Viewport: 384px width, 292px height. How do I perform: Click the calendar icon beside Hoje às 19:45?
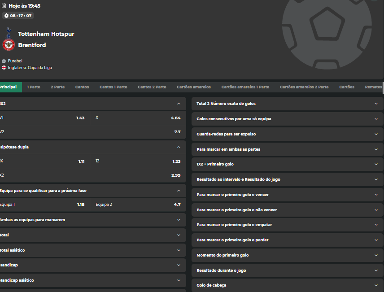pyautogui.click(x=4, y=6)
